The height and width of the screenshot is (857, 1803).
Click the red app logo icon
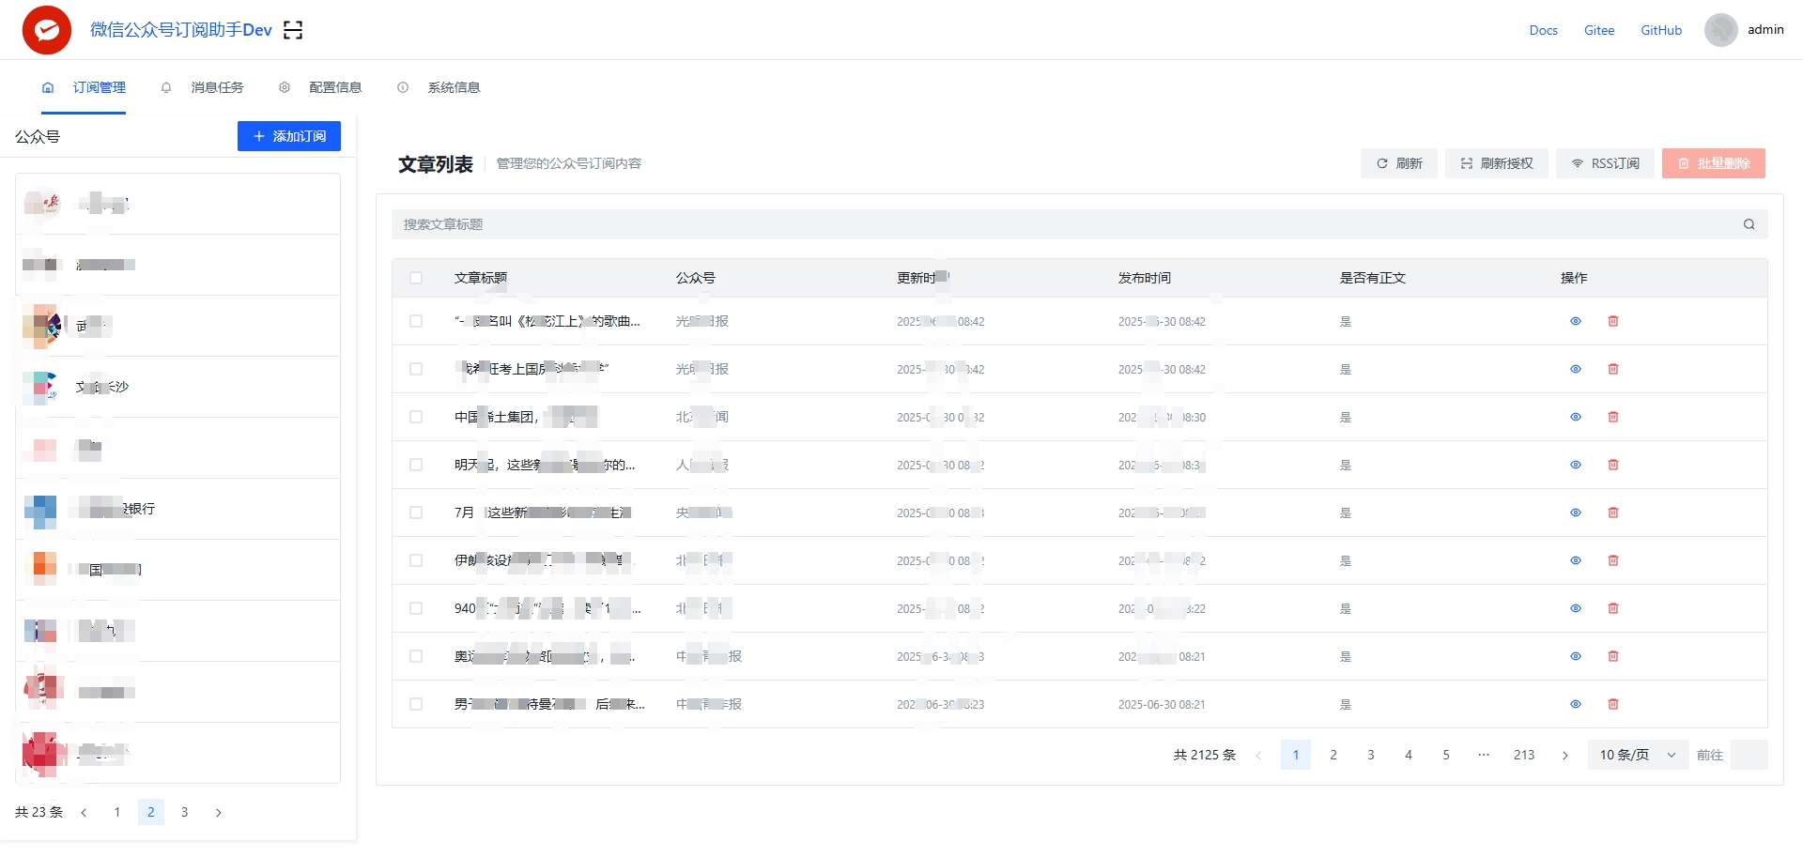pyautogui.click(x=47, y=30)
